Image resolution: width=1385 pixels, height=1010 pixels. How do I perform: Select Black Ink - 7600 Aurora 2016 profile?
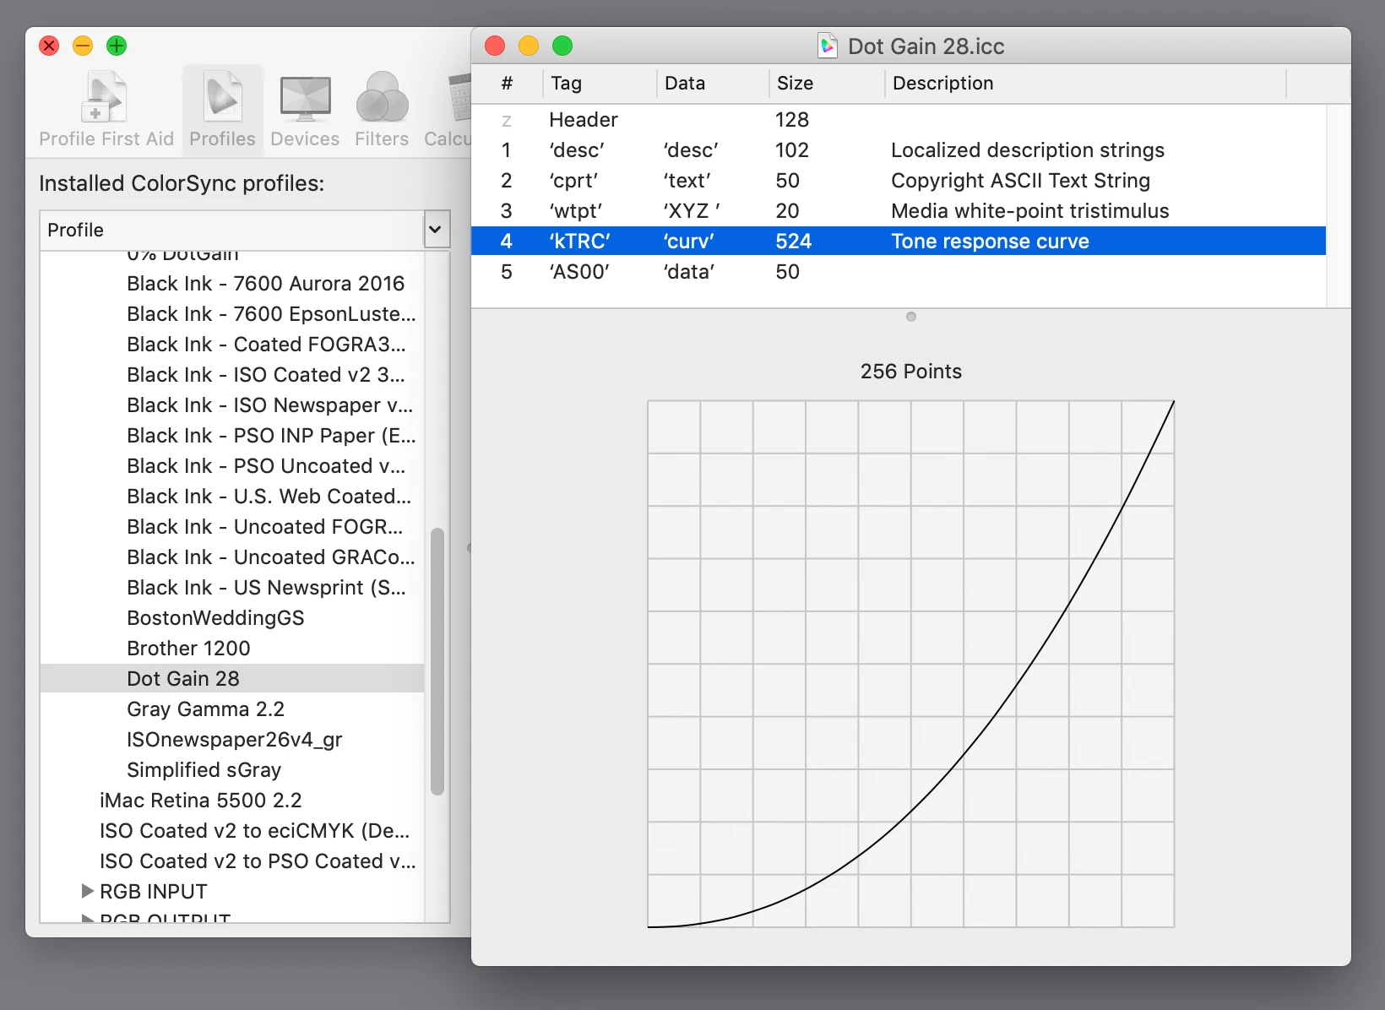tap(232, 284)
